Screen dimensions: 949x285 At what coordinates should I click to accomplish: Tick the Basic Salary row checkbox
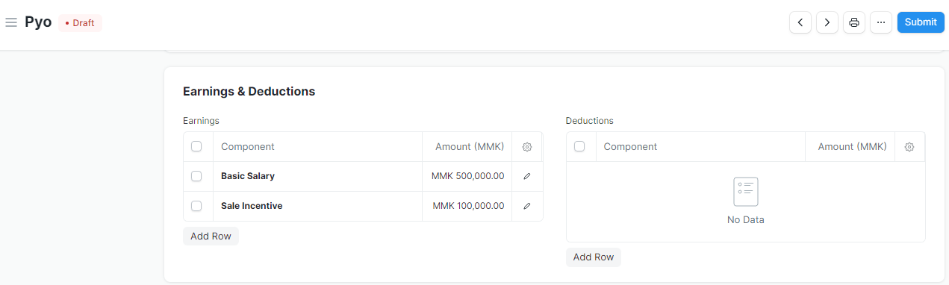point(196,176)
